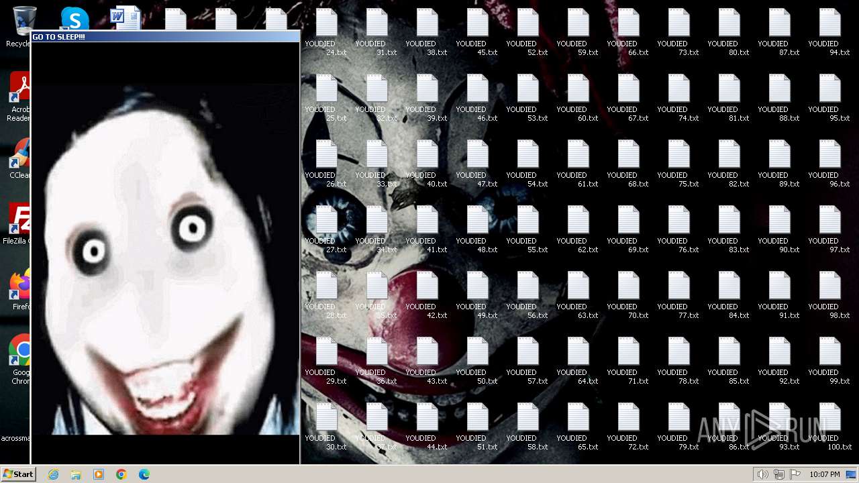The height and width of the screenshot is (483, 859).
Task: Select the YOUDIED 100.txt file
Action: (829, 427)
